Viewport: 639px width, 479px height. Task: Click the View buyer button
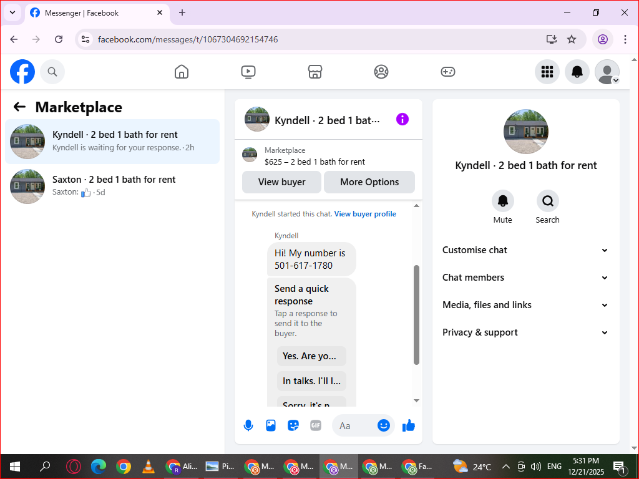(281, 182)
